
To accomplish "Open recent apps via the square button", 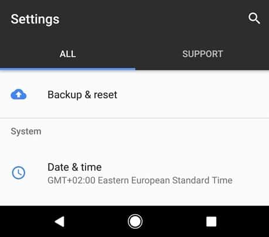I will [x=212, y=222].
